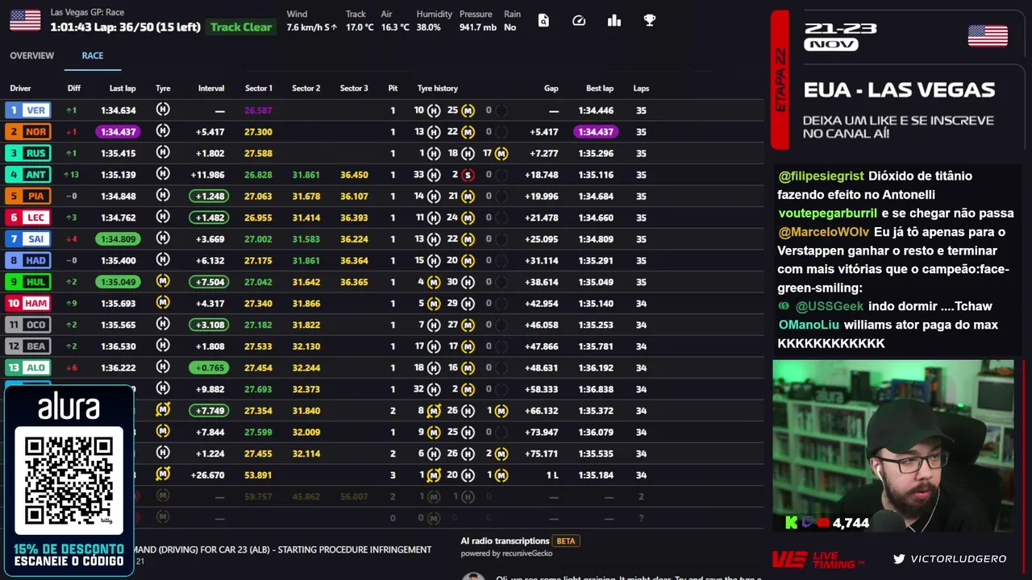Click the Last lap column header
Screen dimensions: 1032x580
tap(123, 89)
